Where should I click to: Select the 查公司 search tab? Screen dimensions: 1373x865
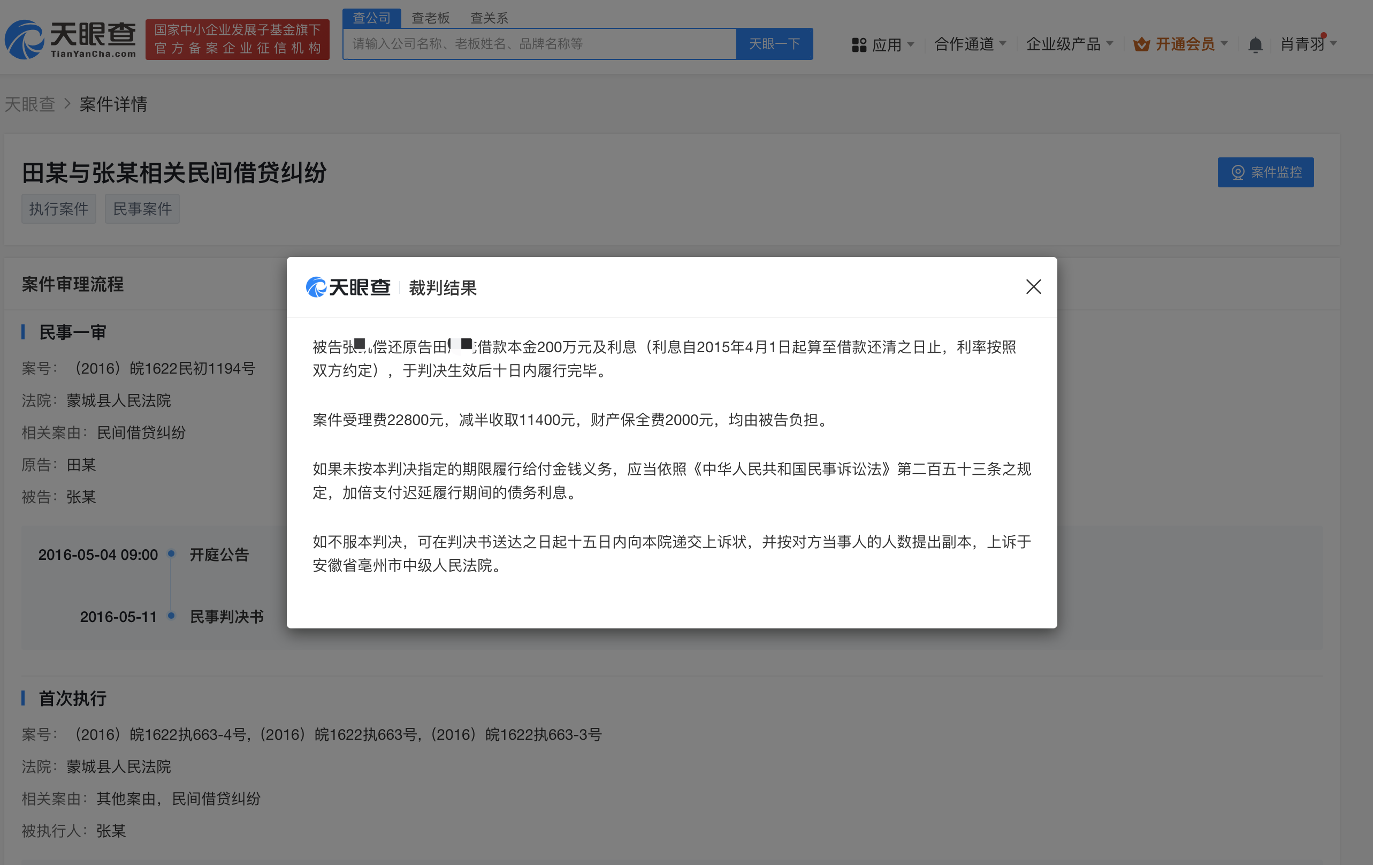[371, 18]
